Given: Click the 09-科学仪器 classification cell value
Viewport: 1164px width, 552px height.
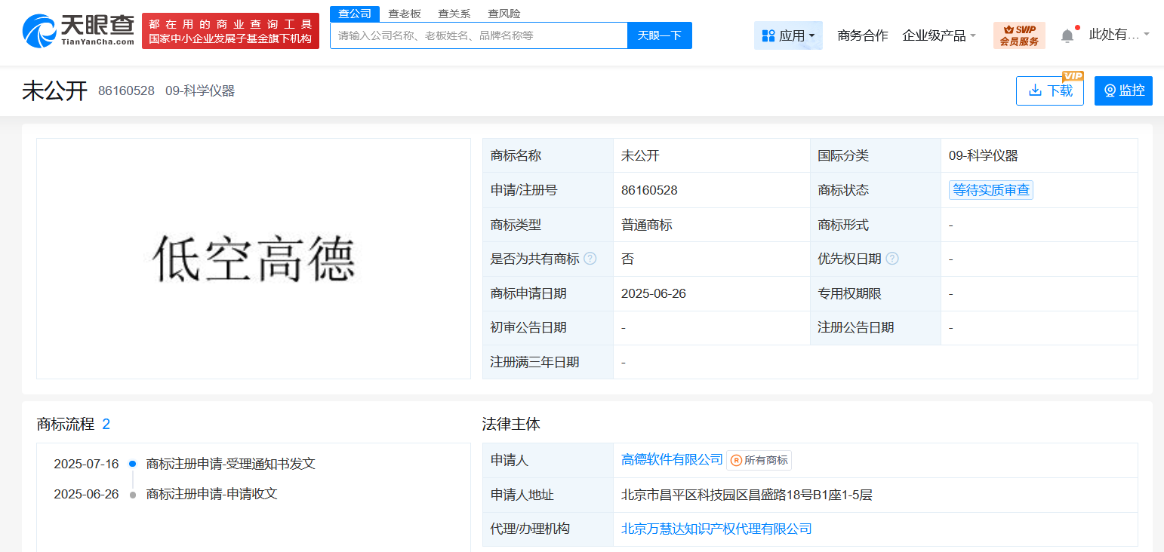Looking at the screenshot, I should 984,156.
